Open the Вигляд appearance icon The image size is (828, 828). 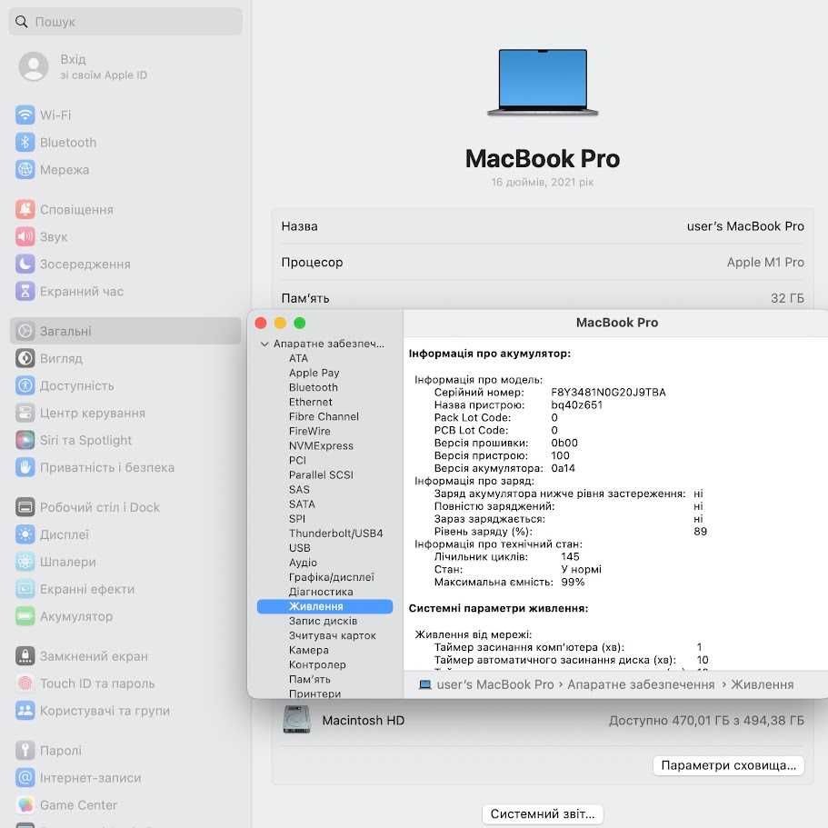[x=25, y=358]
